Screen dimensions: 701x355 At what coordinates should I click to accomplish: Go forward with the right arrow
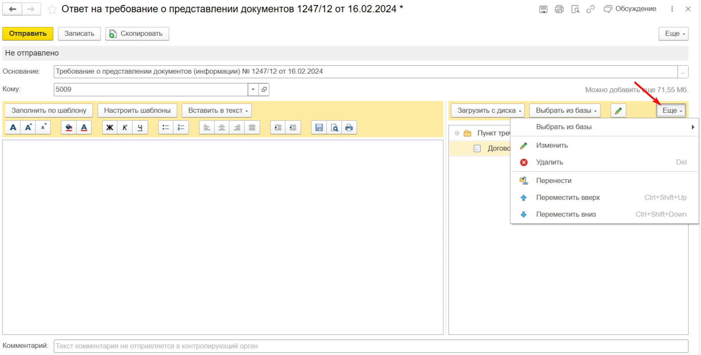coord(31,9)
